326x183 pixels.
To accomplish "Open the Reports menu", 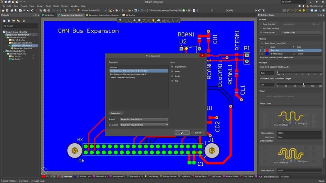I will pyautogui.click(x=65, y=6).
